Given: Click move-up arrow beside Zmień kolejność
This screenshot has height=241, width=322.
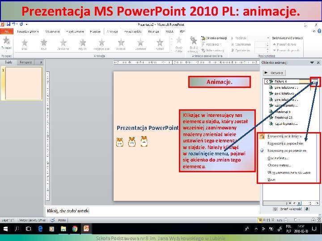Looking at the screenshot, I should 275,209.
